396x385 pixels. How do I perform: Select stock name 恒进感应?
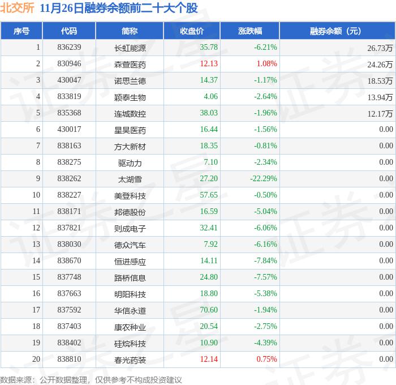[x=130, y=262]
